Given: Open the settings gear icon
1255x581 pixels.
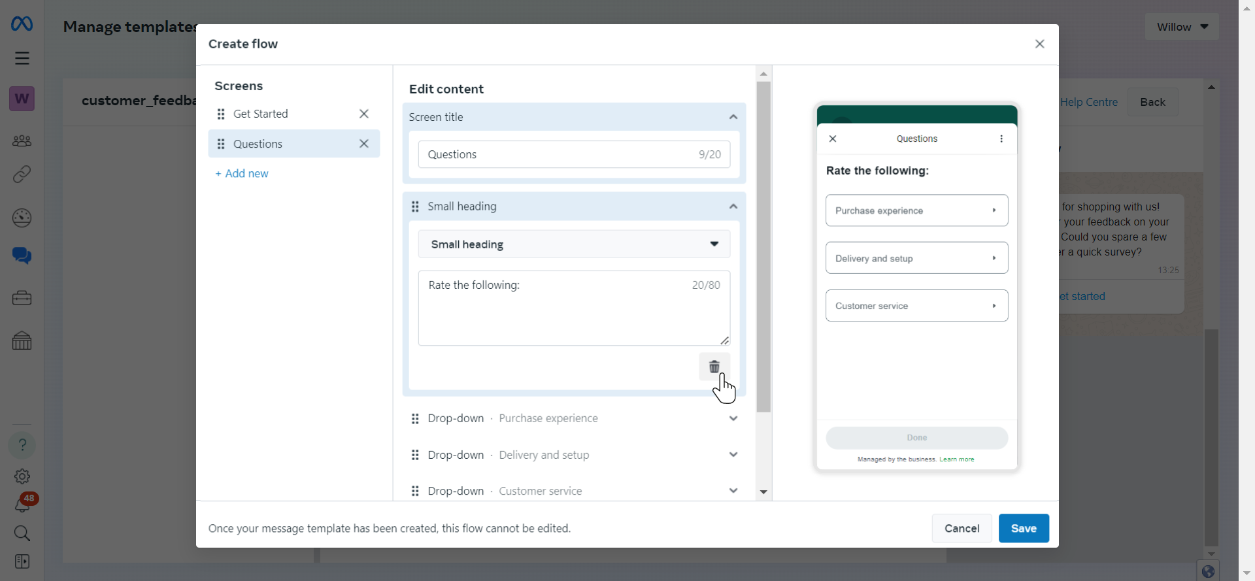Looking at the screenshot, I should 22,476.
